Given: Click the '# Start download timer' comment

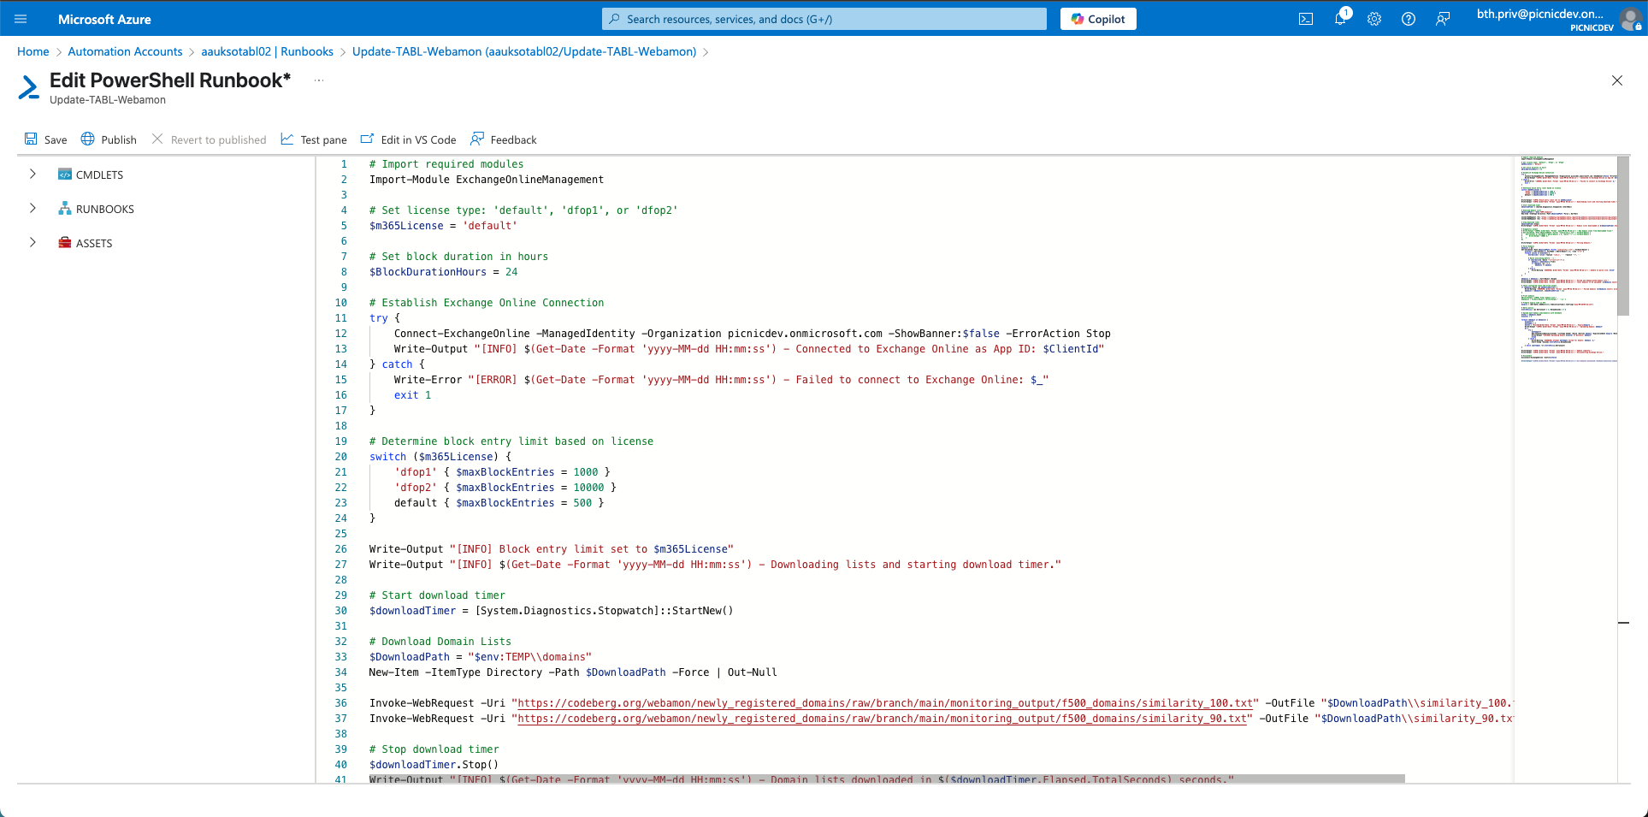Looking at the screenshot, I should pos(437,595).
